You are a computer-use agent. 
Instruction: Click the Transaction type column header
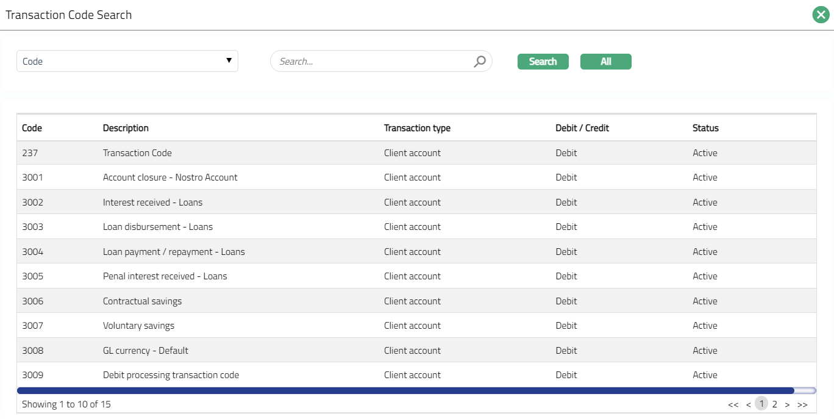417,128
